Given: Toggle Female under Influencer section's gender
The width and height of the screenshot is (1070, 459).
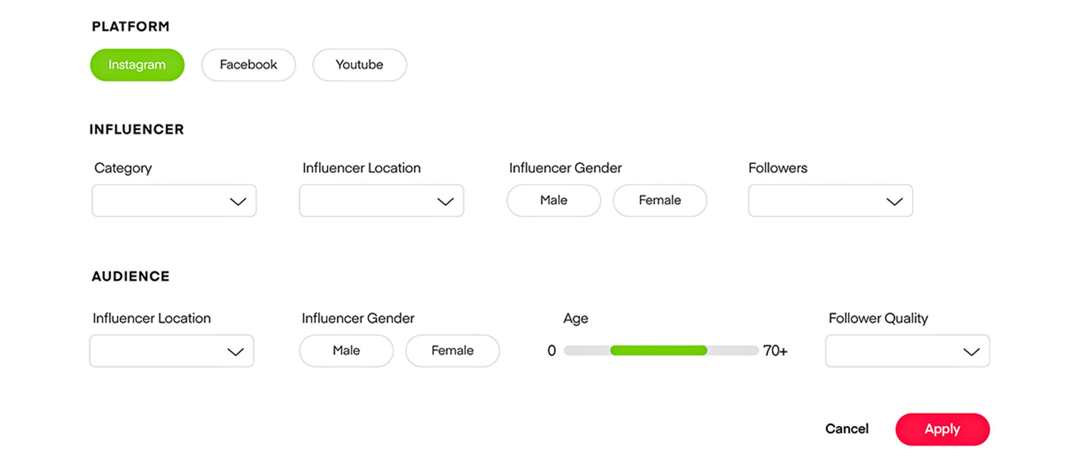Looking at the screenshot, I should point(660,200).
